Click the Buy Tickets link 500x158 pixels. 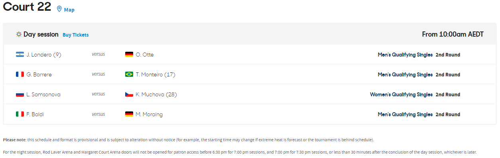click(76, 35)
